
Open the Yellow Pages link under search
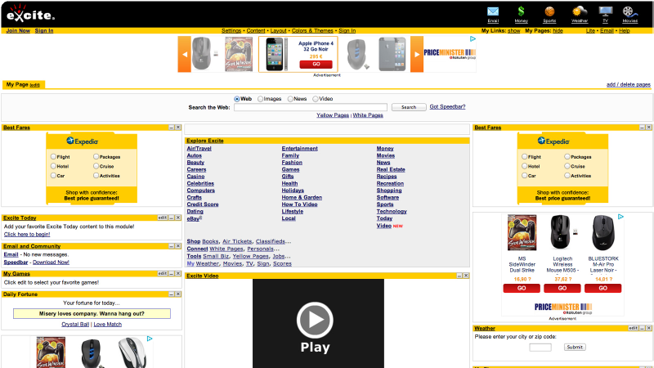point(333,115)
